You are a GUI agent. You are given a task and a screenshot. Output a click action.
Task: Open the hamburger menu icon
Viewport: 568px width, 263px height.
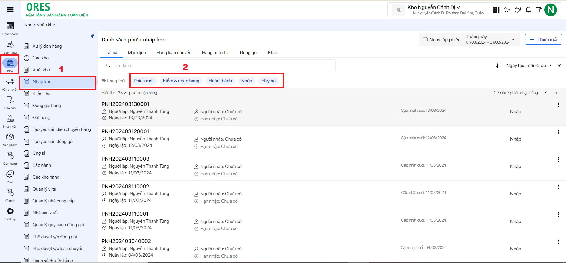(x=10, y=10)
